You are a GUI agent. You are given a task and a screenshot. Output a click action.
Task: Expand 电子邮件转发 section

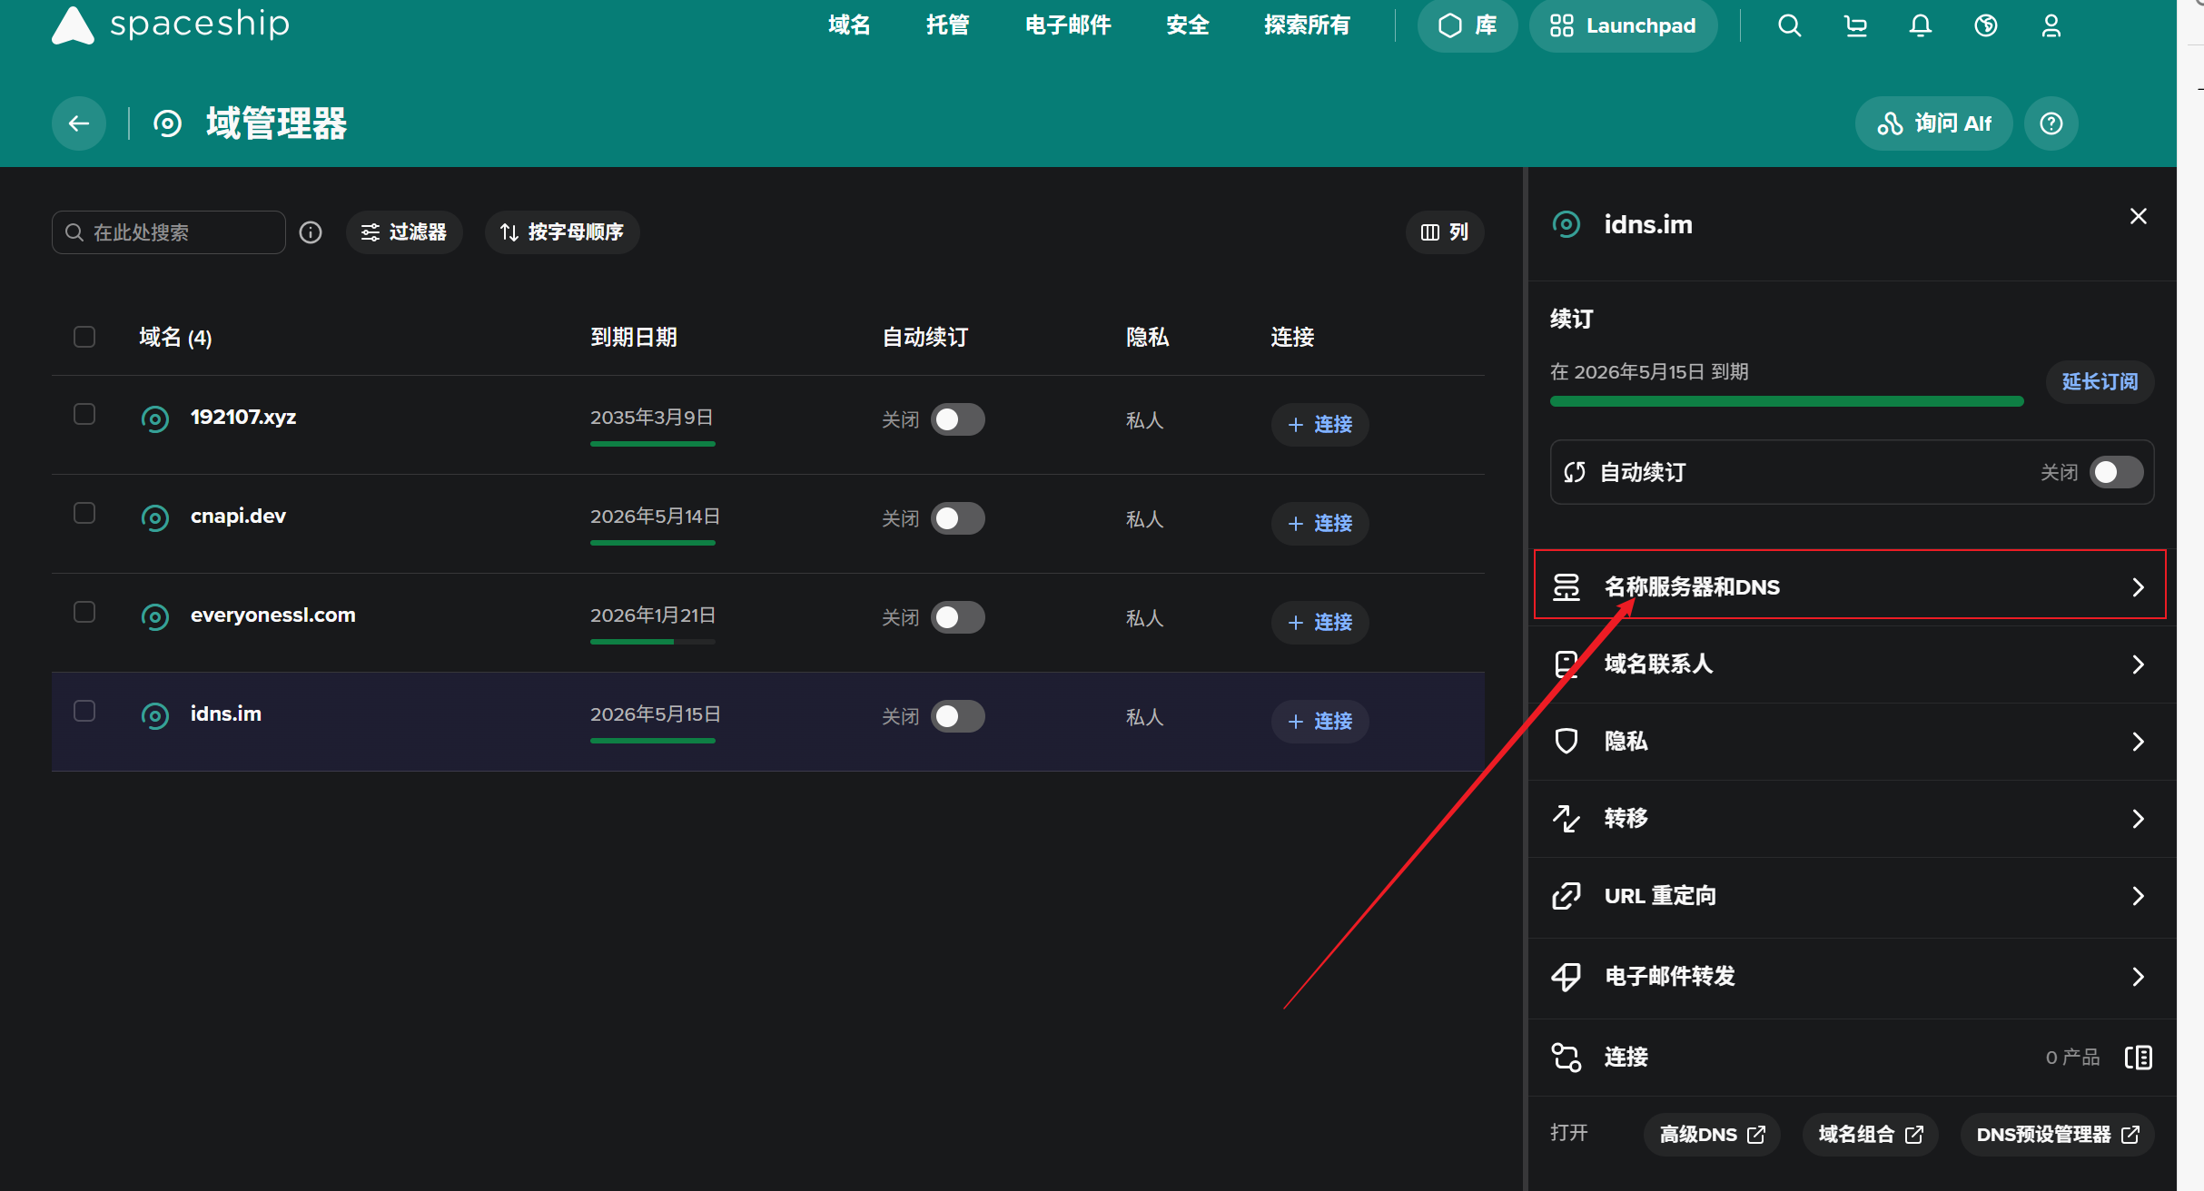1850,977
